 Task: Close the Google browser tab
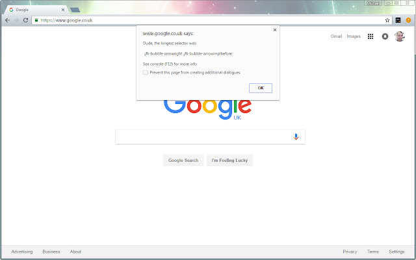point(63,10)
